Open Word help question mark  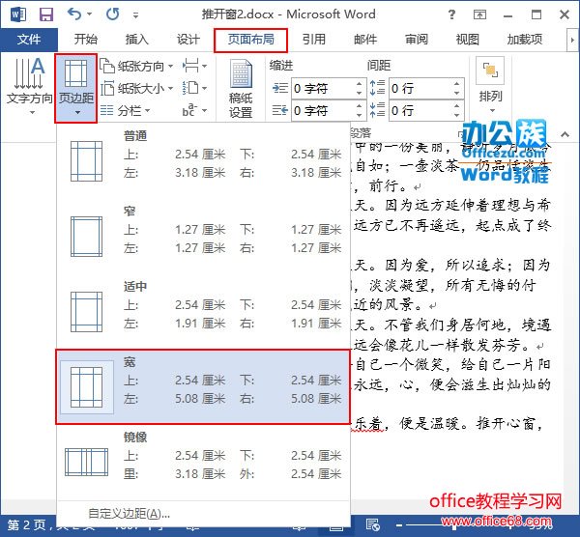click(x=451, y=14)
